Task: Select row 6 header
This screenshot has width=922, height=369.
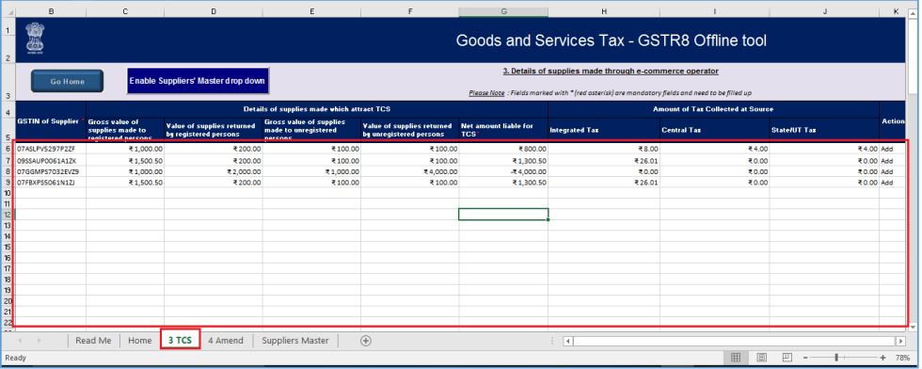Action: click(8, 149)
